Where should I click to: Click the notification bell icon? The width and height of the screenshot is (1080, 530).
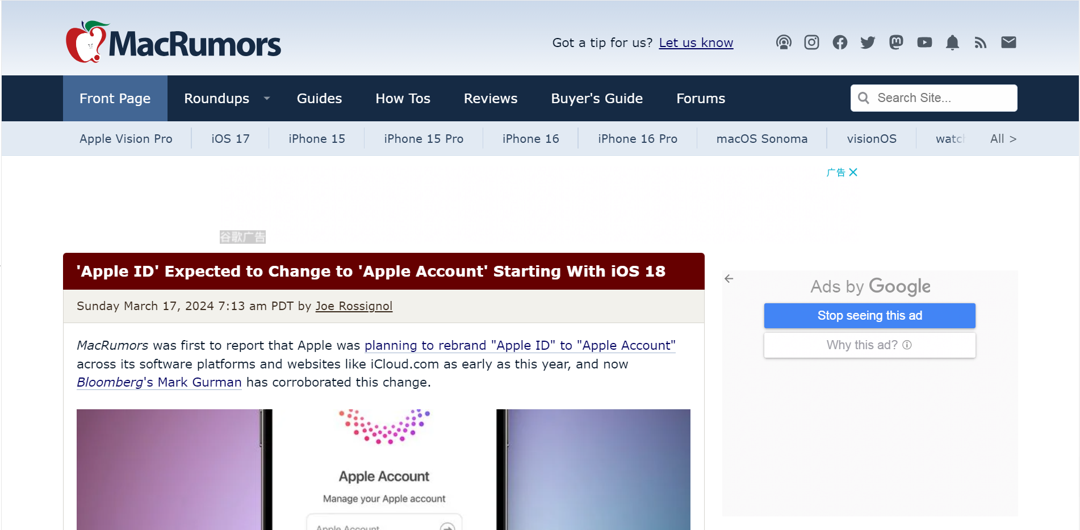click(x=952, y=43)
